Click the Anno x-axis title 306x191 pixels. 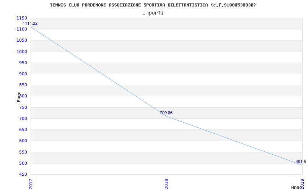296,187
